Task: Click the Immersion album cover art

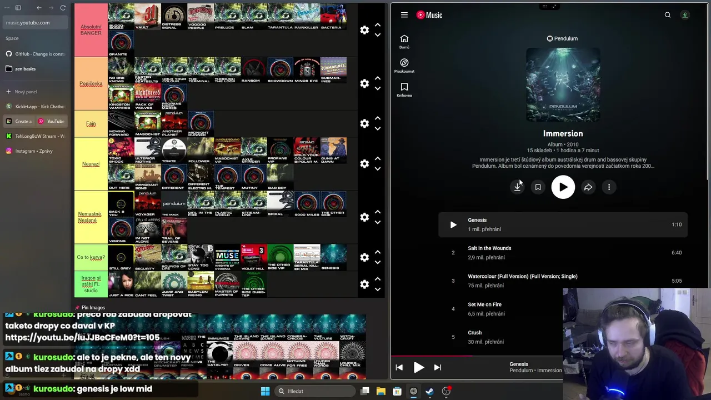Action: tap(563, 84)
